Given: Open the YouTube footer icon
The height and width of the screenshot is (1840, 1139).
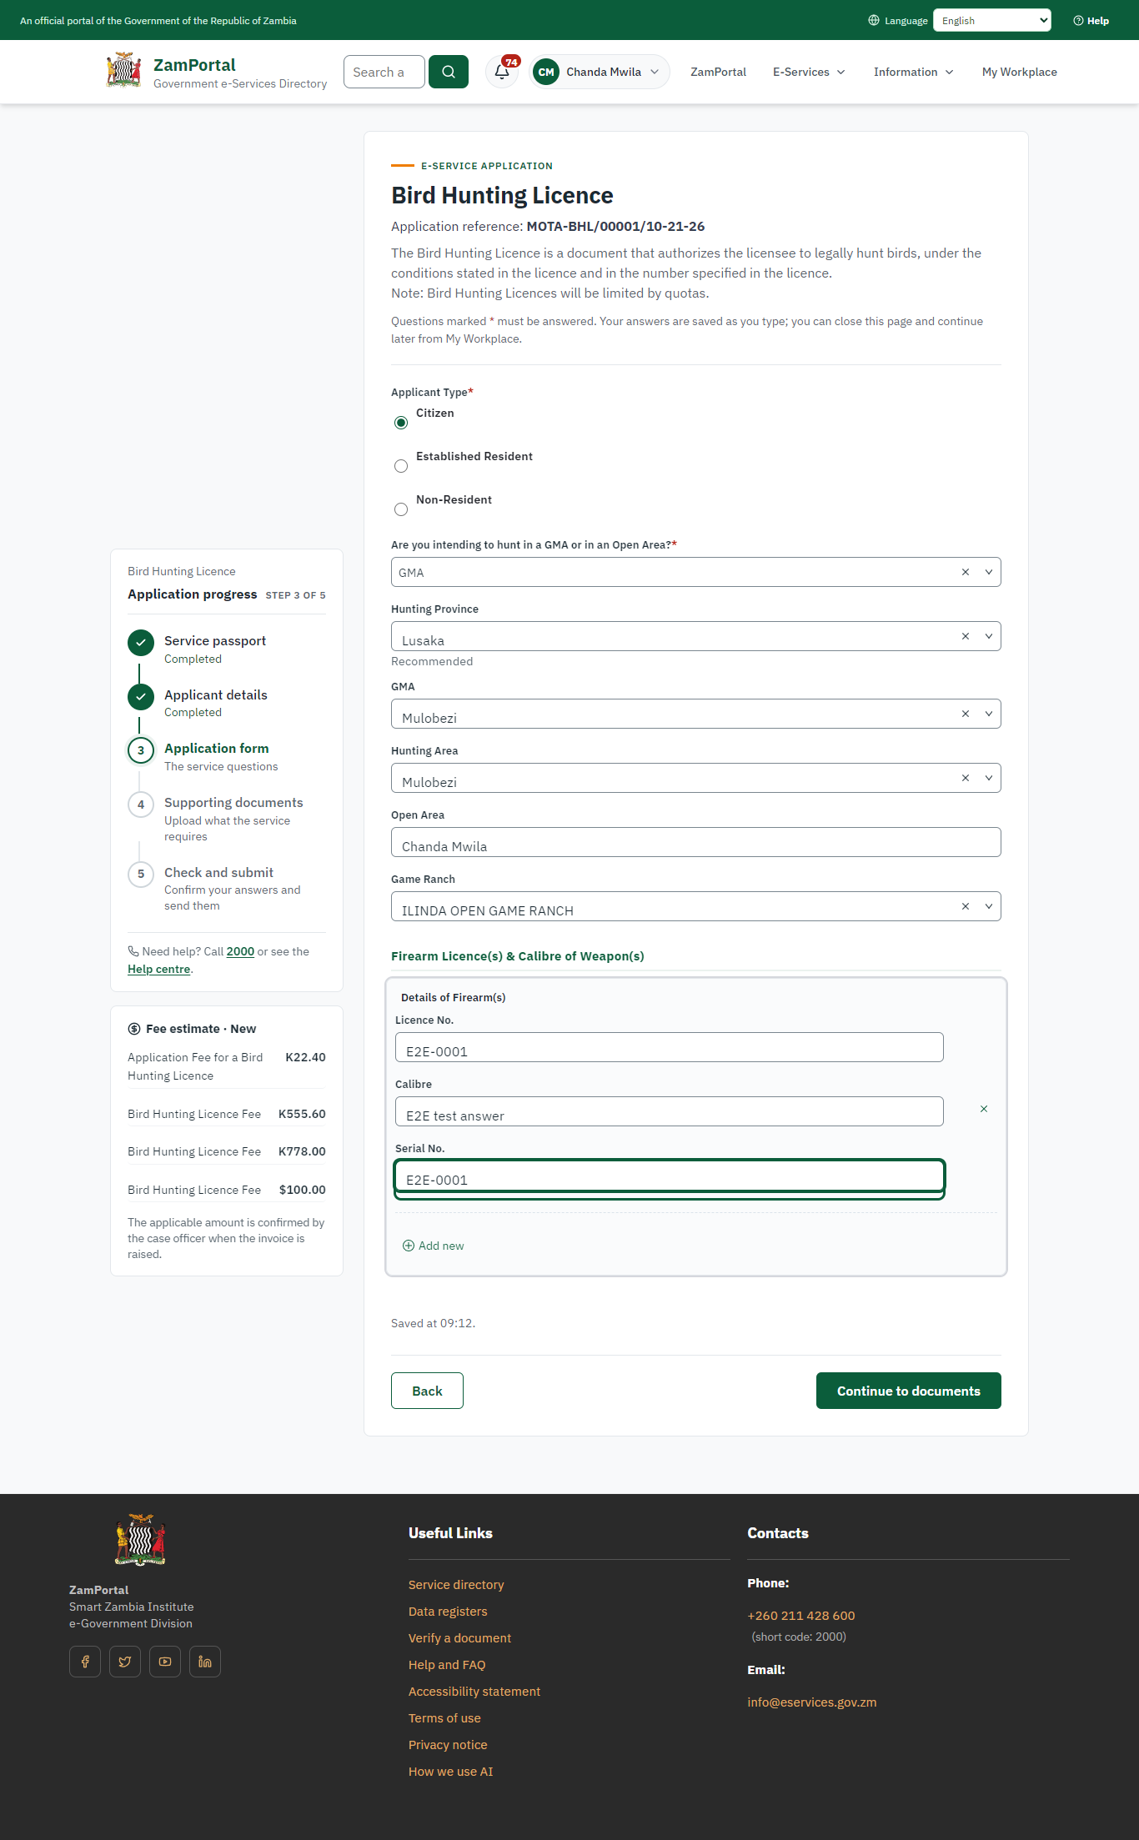Looking at the screenshot, I should (x=165, y=1662).
